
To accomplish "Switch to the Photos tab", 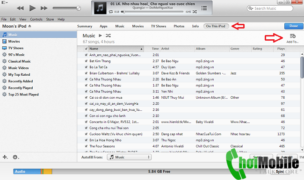I will click(179, 26).
